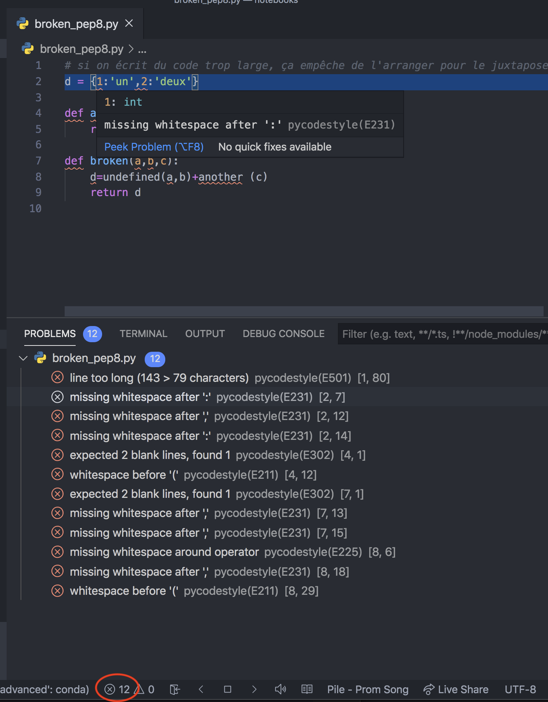Click the open book icon in status bar

(307, 690)
